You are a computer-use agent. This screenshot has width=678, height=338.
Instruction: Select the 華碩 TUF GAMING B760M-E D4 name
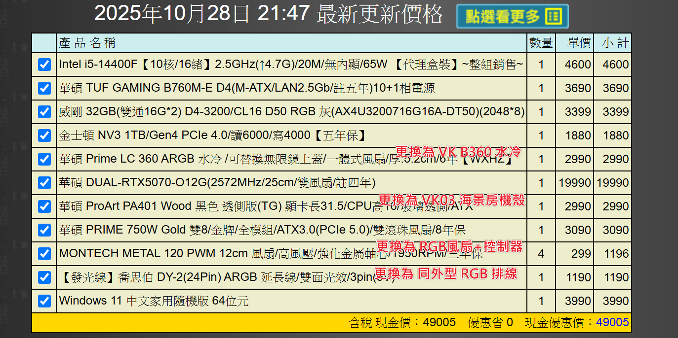(x=247, y=88)
